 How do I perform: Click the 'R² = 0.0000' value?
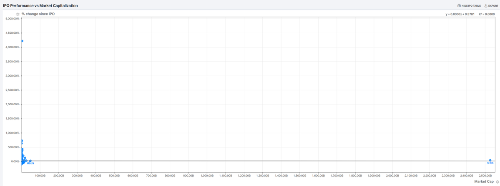487,14
